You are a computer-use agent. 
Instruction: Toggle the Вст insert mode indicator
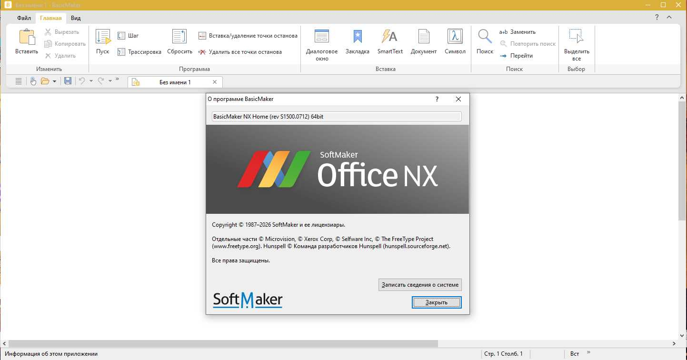click(575, 354)
